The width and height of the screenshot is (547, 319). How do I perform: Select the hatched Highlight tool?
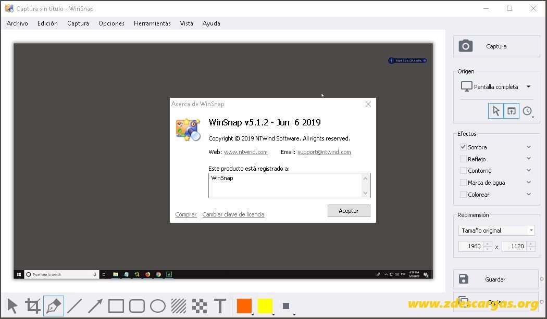click(179, 306)
